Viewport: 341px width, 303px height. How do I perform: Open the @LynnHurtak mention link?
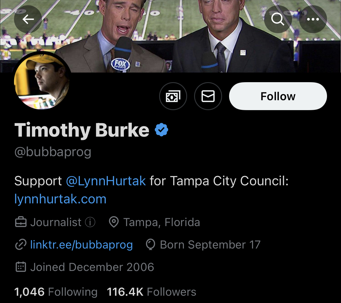click(x=106, y=181)
